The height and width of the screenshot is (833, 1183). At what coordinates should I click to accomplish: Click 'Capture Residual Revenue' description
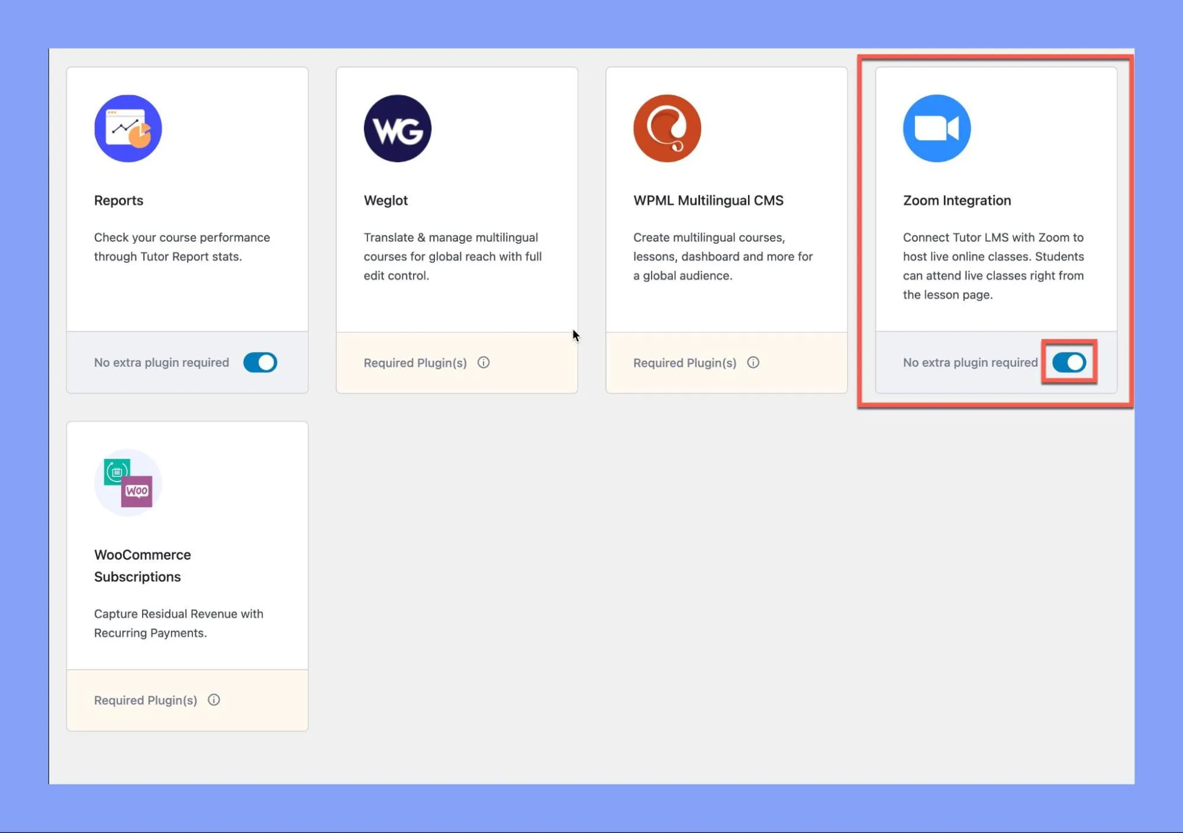coord(179,623)
